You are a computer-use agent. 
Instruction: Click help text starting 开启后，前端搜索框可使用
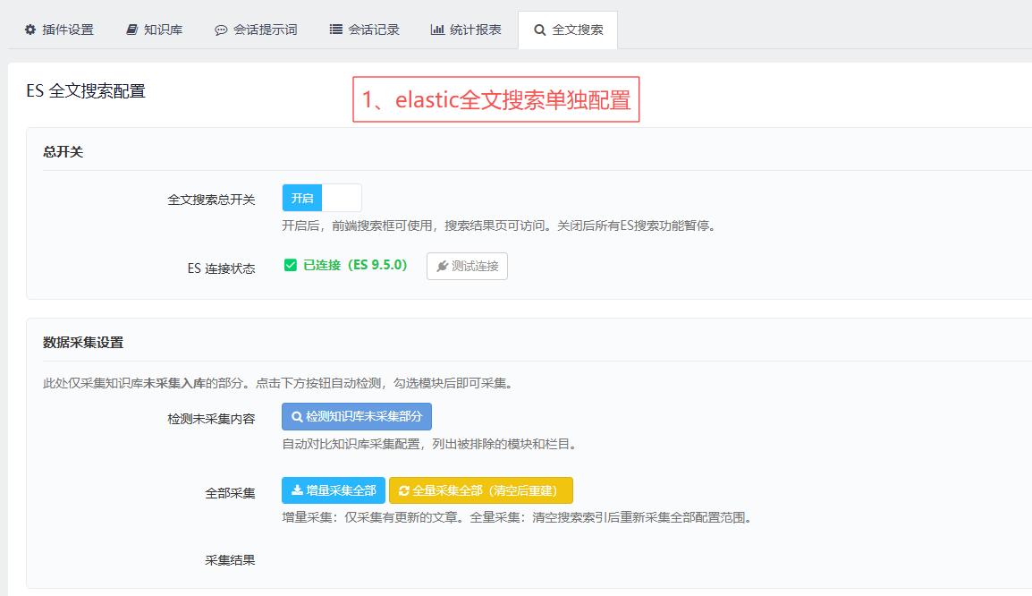tap(501, 226)
